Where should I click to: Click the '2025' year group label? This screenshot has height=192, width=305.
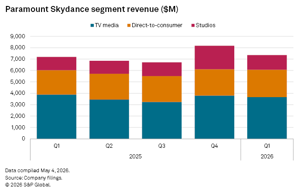click(135, 157)
